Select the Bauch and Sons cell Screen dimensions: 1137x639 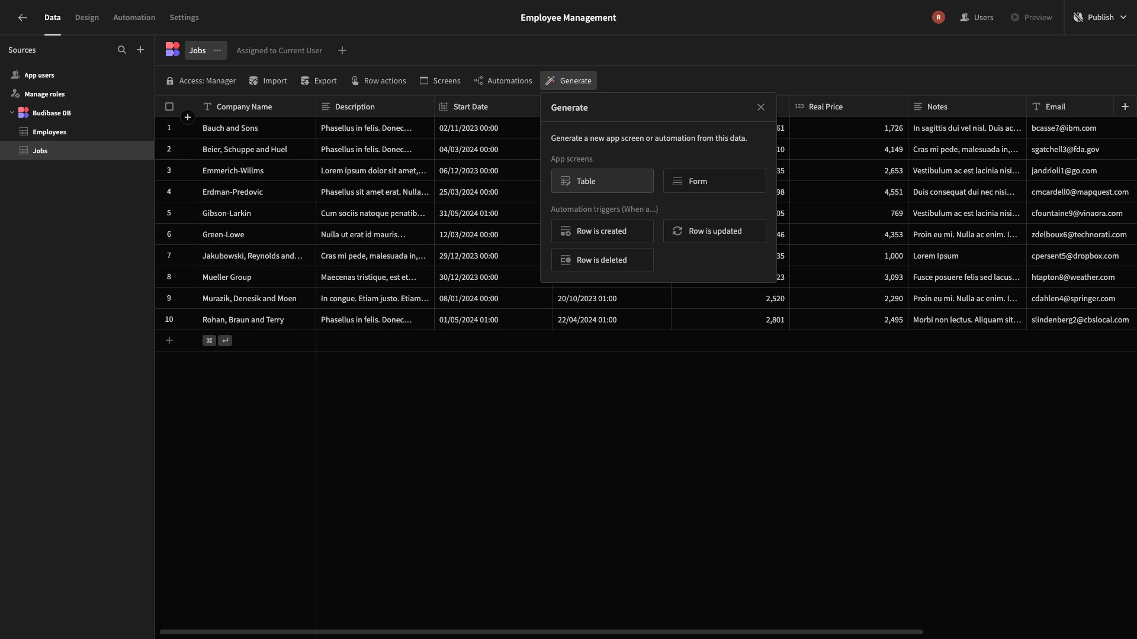pyautogui.click(x=256, y=128)
